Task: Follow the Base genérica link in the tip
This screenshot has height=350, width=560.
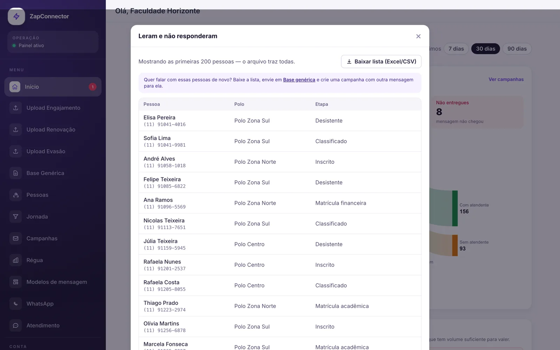Action: tap(299, 80)
